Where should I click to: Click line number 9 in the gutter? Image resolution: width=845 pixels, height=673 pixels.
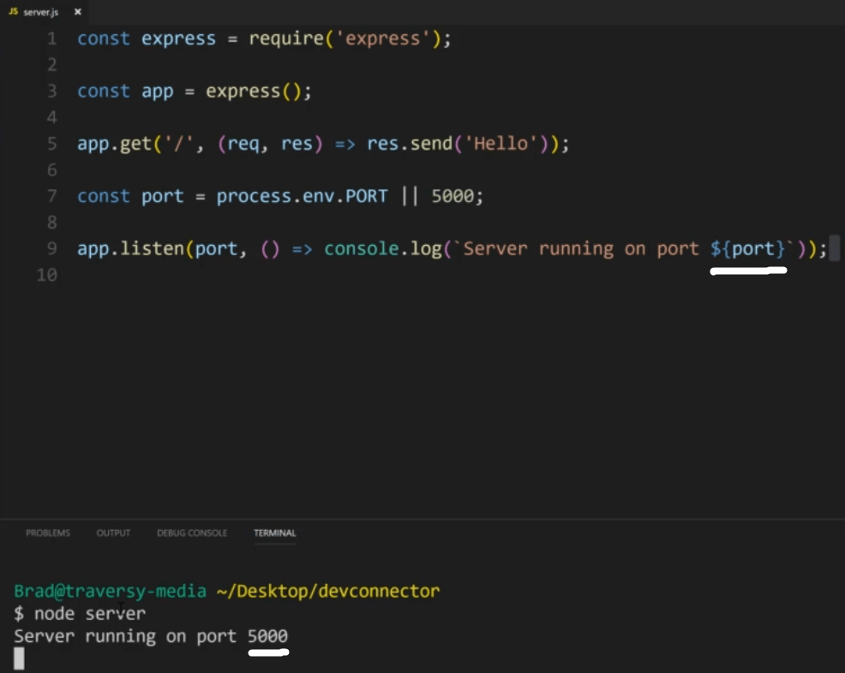point(51,249)
